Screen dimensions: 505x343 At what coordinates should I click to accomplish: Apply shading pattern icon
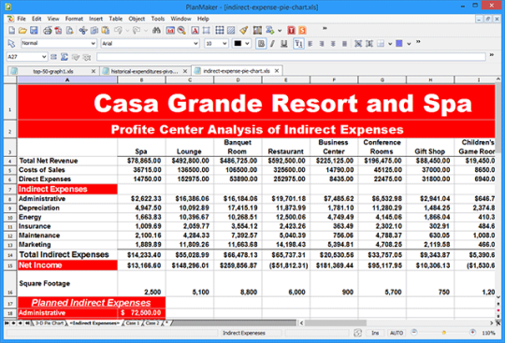point(231,31)
